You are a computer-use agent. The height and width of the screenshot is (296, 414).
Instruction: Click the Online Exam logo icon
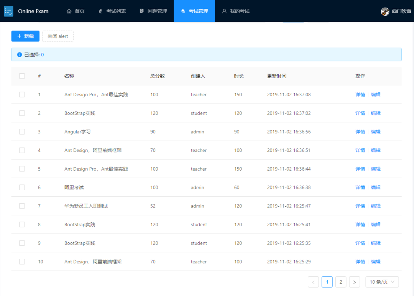click(x=8, y=12)
